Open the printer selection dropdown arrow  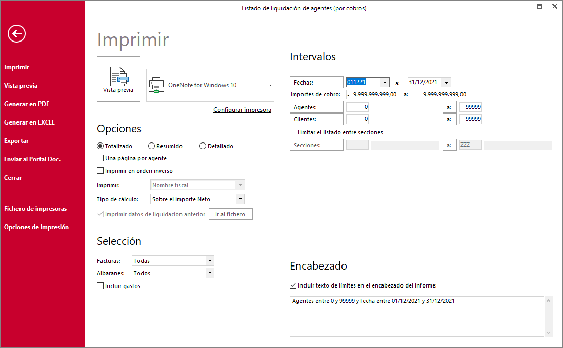(270, 86)
